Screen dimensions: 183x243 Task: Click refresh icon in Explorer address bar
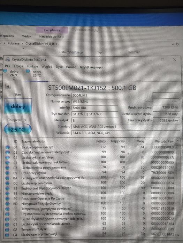177,44
